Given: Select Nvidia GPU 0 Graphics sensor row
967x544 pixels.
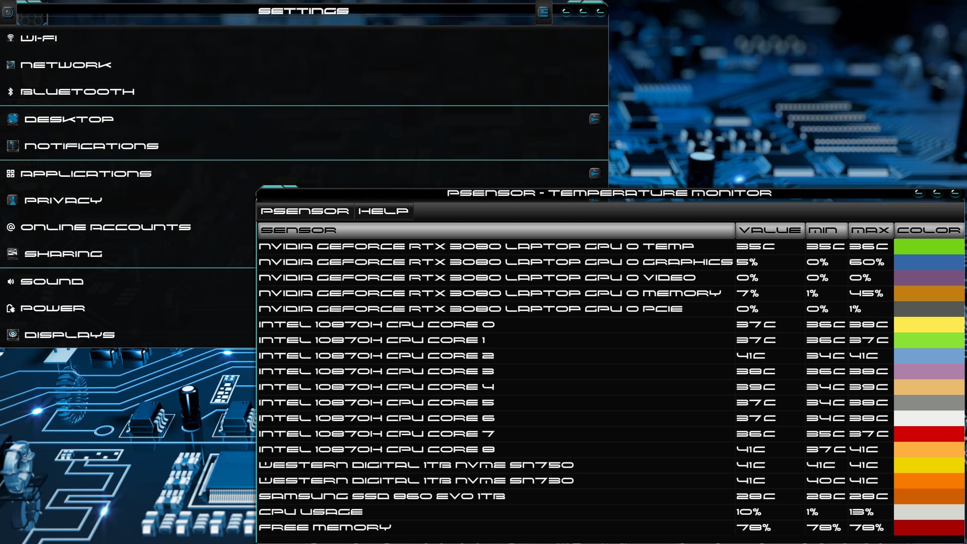Looking at the screenshot, I should point(610,262).
